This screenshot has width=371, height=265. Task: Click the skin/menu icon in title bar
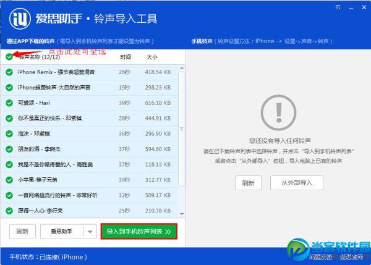(338, 7)
